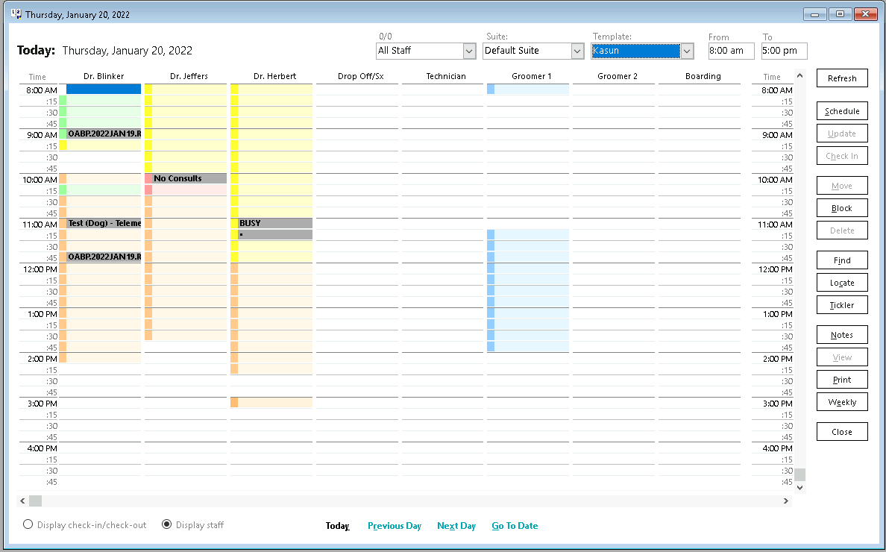Click the Block button
Viewport: 886px width, 552px height.
coord(842,207)
